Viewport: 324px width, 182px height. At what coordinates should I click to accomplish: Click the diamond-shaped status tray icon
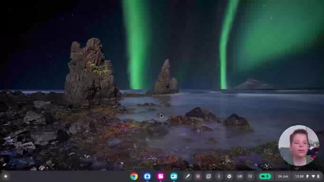307,176
